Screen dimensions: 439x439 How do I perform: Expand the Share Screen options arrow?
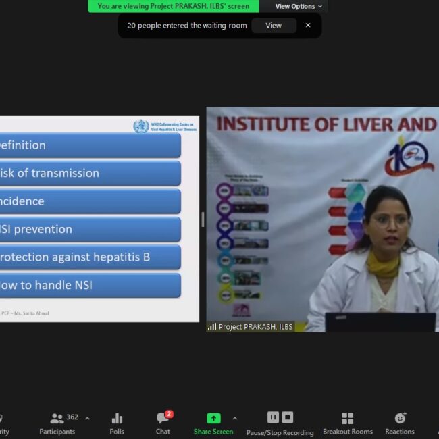pyautogui.click(x=234, y=419)
